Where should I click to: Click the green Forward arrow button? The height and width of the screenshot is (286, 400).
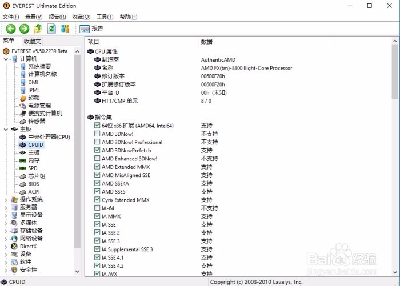(25, 29)
